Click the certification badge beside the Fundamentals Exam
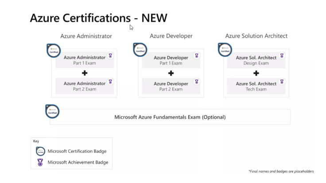The width and height of the screenshot is (326, 183). pyautogui.click(x=53, y=111)
